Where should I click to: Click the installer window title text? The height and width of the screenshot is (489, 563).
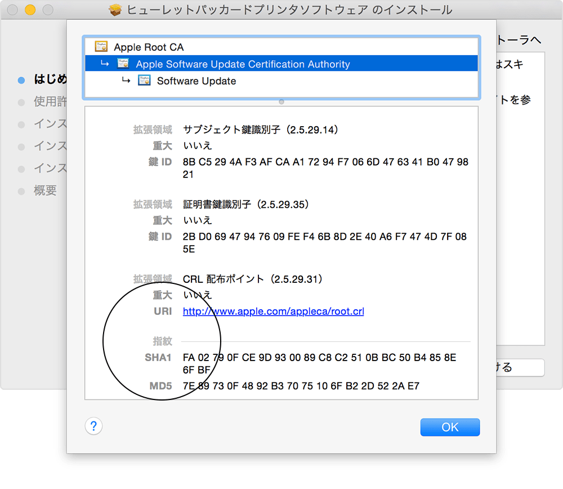tap(289, 10)
